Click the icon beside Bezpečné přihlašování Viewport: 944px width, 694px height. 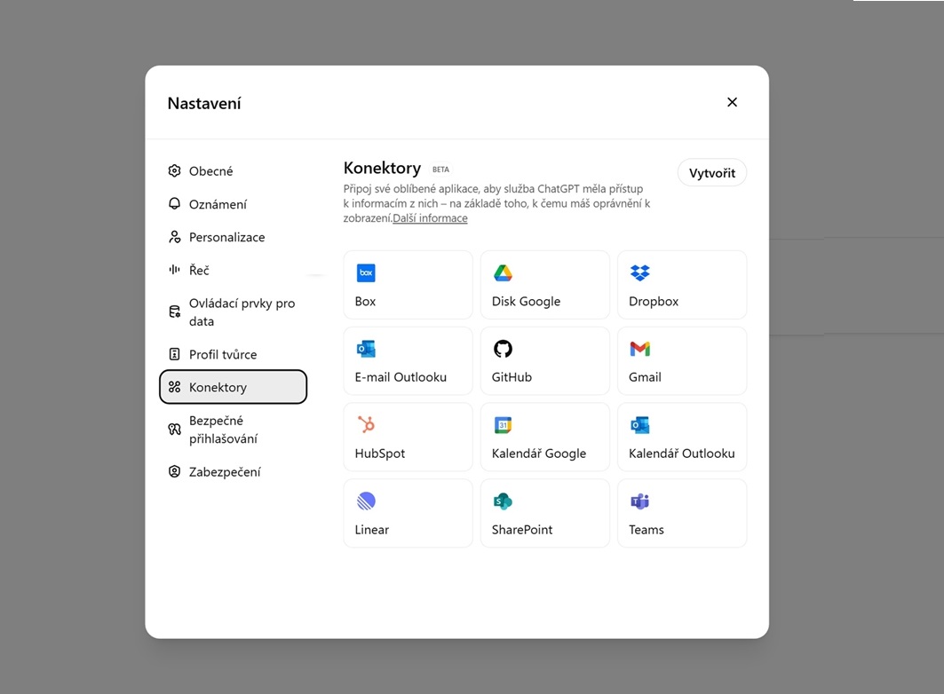pos(175,430)
